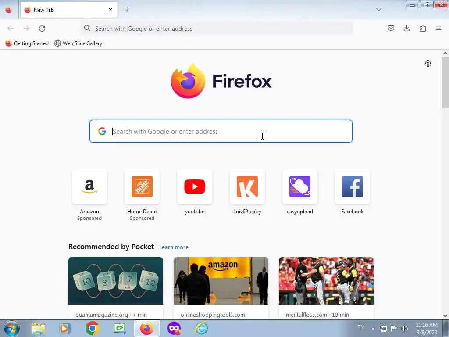Save page to Pocket icon

tap(391, 28)
